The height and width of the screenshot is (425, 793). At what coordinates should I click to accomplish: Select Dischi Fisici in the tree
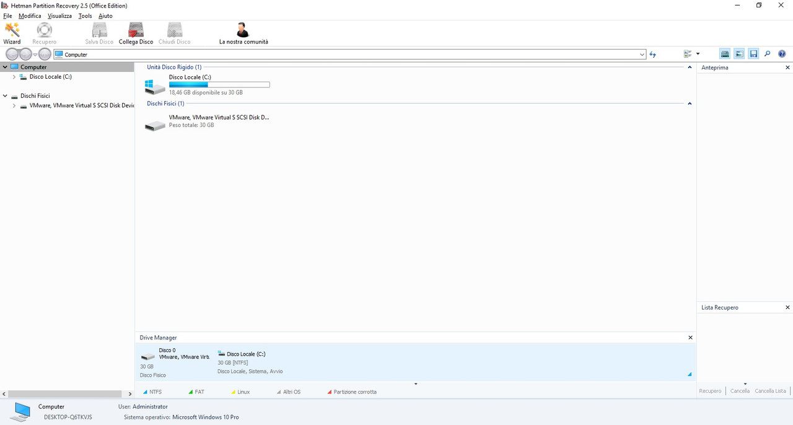point(35,96)
